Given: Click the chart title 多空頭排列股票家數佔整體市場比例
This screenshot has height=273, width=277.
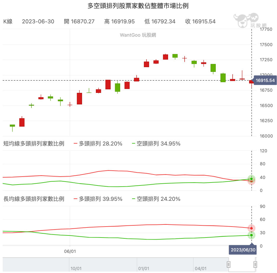Looking at the screenshot, I should (138, 6).
